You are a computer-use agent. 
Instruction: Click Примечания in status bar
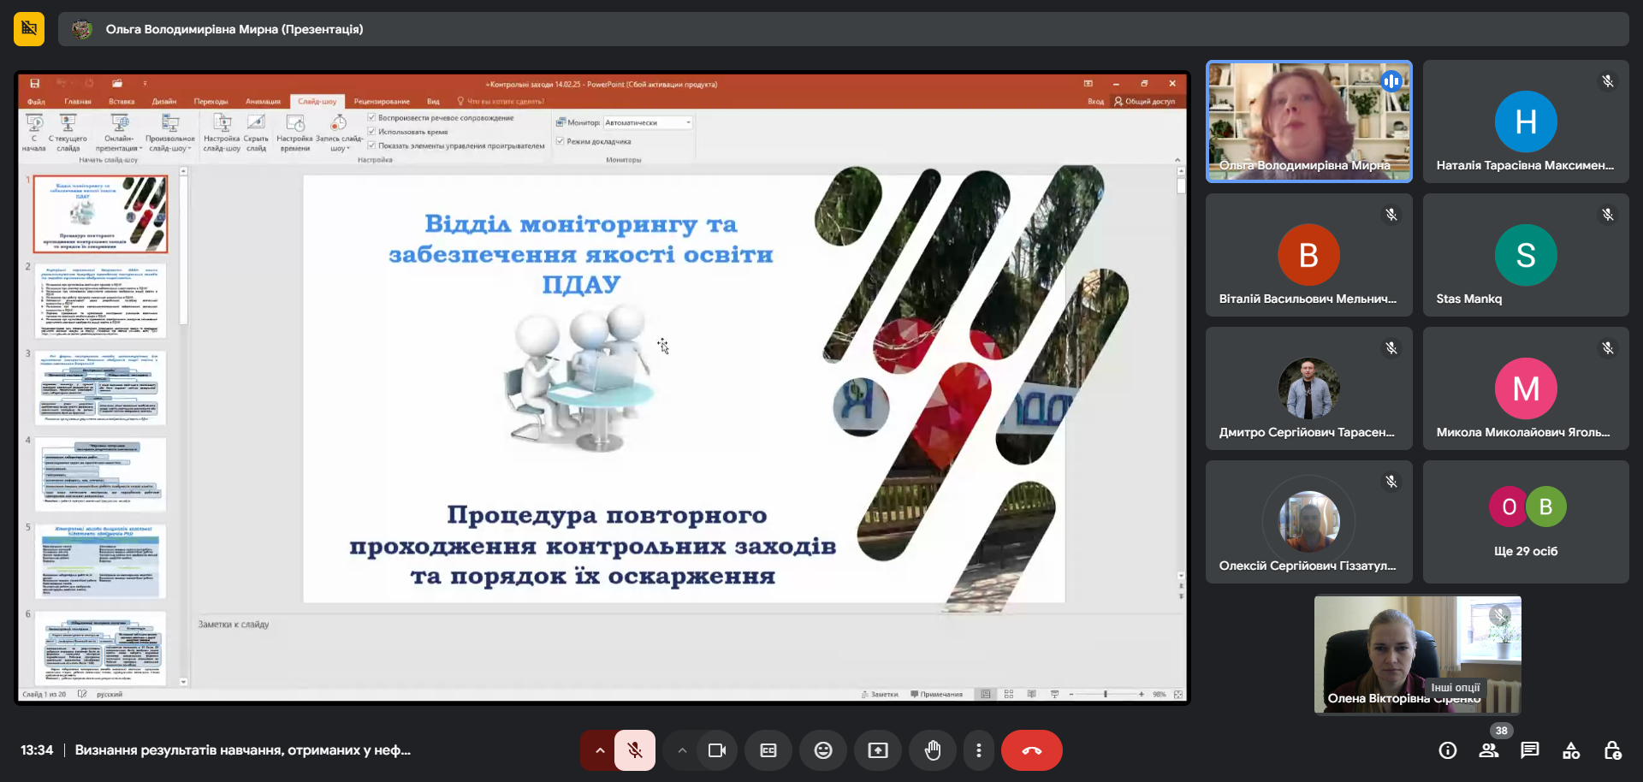pos(936,695)
